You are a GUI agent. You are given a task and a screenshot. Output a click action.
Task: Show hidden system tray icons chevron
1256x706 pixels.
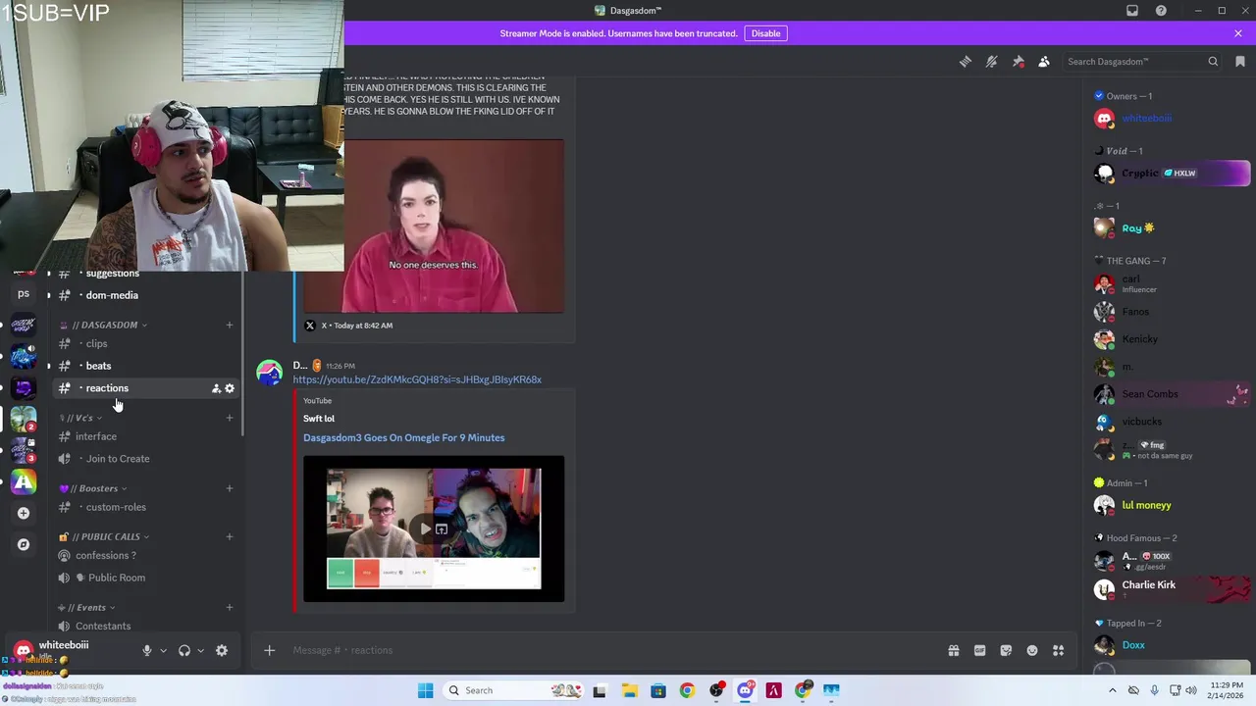click(1112, 690)
